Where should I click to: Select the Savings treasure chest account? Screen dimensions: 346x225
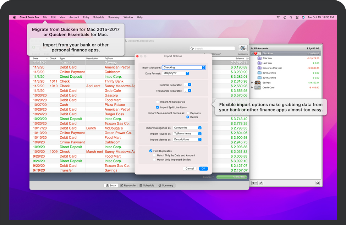[258, 83]
